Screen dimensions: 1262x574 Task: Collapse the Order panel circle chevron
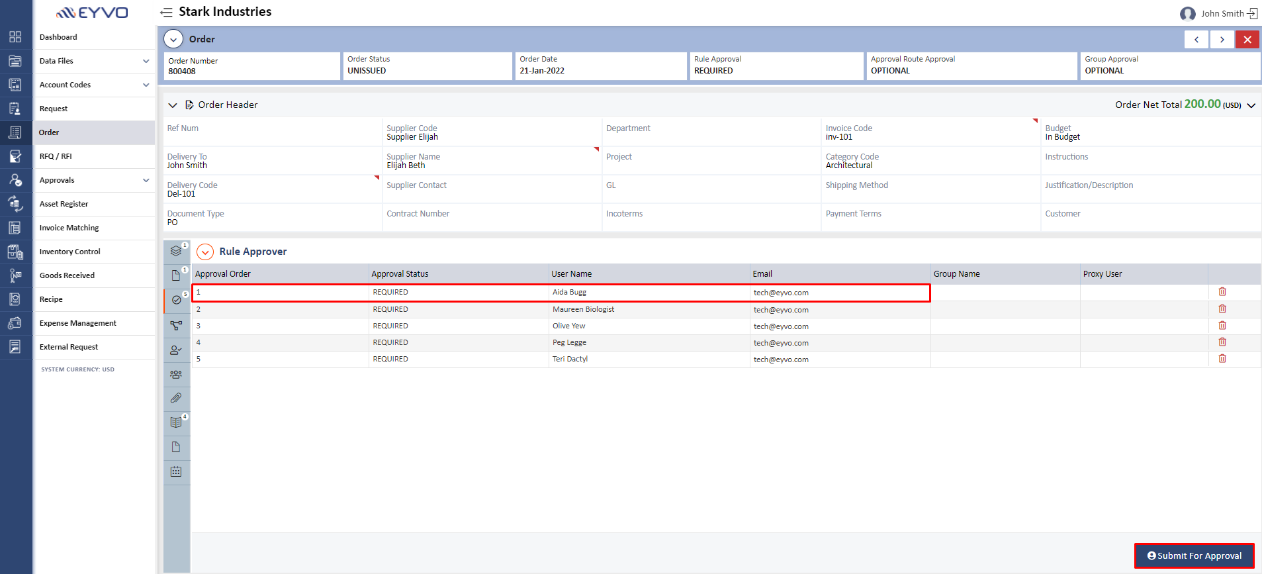pyautogui.click(x=173, y=39)
